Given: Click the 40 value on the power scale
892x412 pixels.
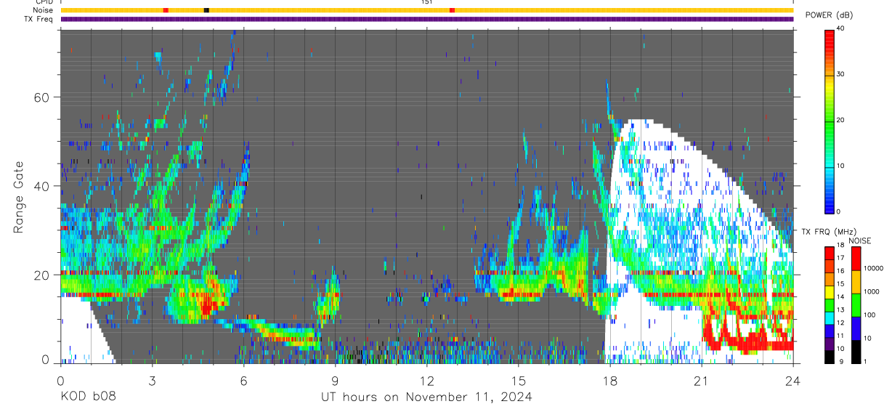Looking at the screenshot, I should point(840,28).
